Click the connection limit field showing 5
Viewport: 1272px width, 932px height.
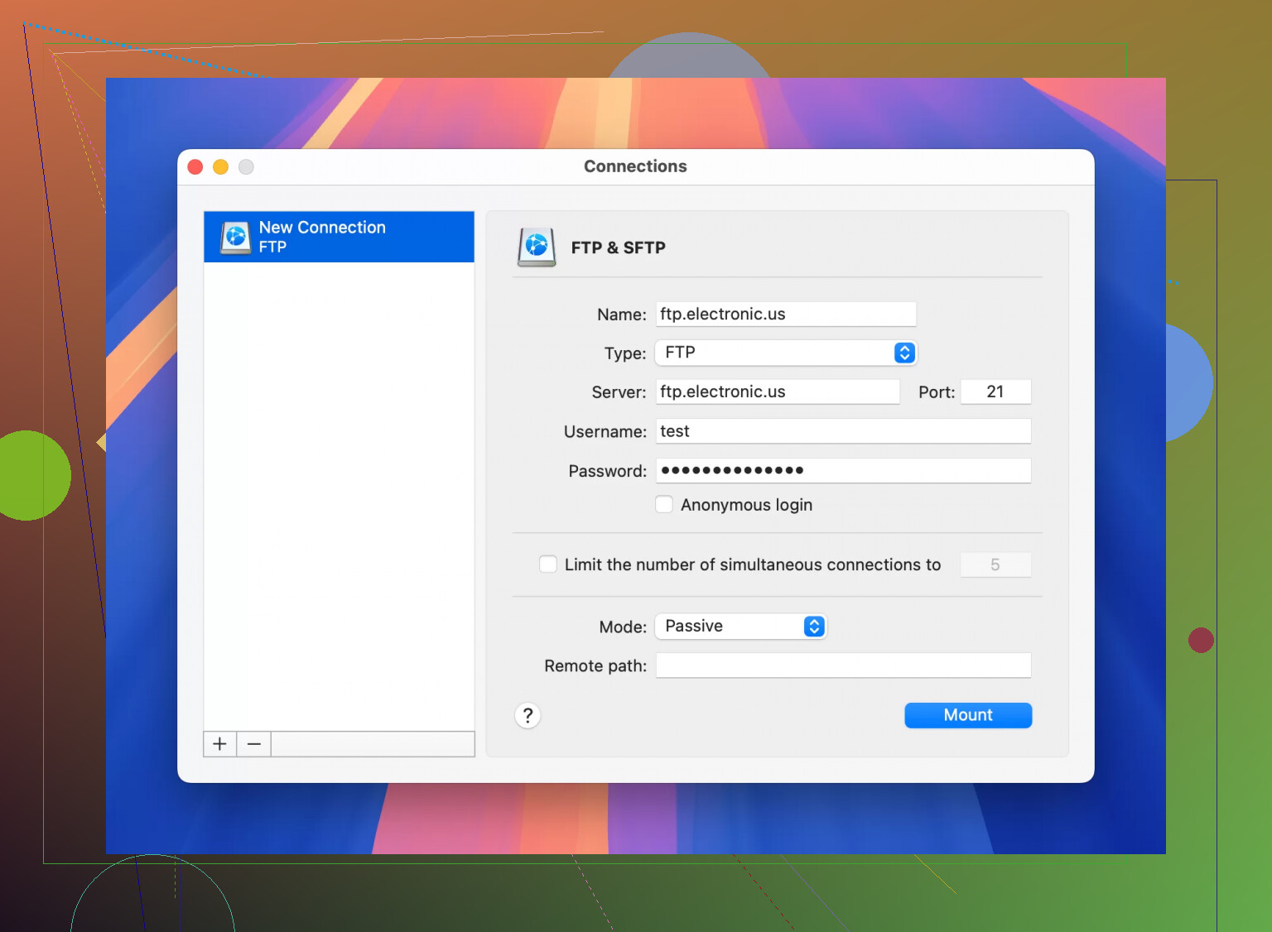coord(995,564)
